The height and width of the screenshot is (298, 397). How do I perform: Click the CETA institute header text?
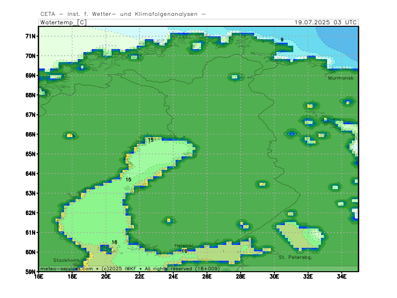(123, 14)
